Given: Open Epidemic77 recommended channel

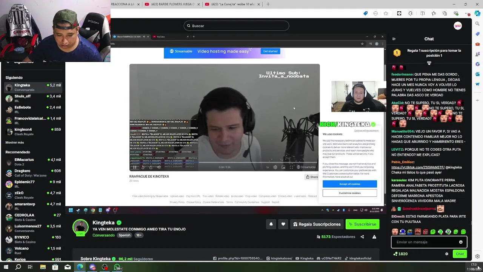Looking at the screenshot, I should [33, 184].
